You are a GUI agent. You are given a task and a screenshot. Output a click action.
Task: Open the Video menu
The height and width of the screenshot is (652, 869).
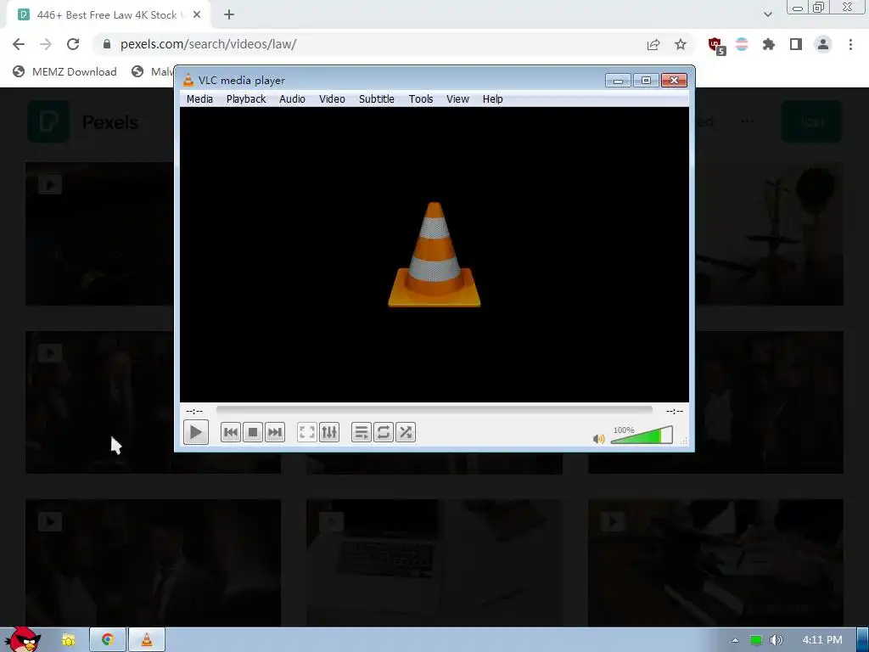tap(332, 98)
